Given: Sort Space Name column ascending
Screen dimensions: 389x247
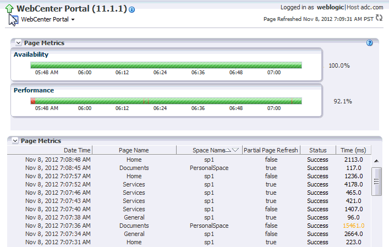Looking at the screenshot, I should click(x=228, y=150).
